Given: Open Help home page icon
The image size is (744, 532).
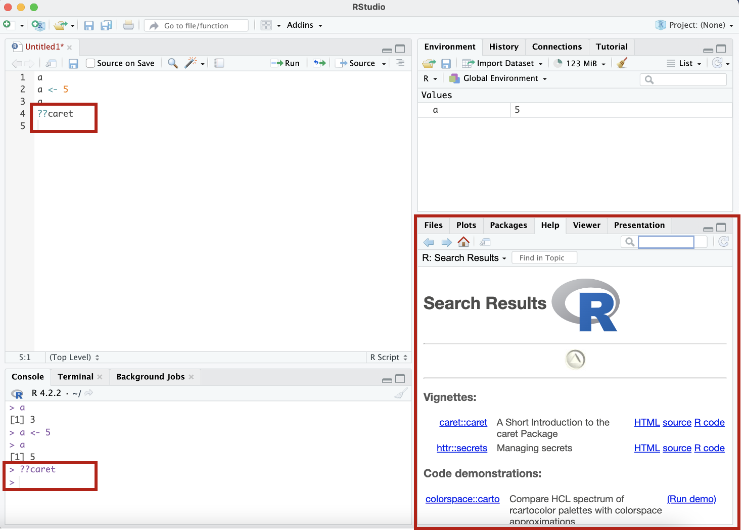Looking at the screenshot, I should click(463, 242).
